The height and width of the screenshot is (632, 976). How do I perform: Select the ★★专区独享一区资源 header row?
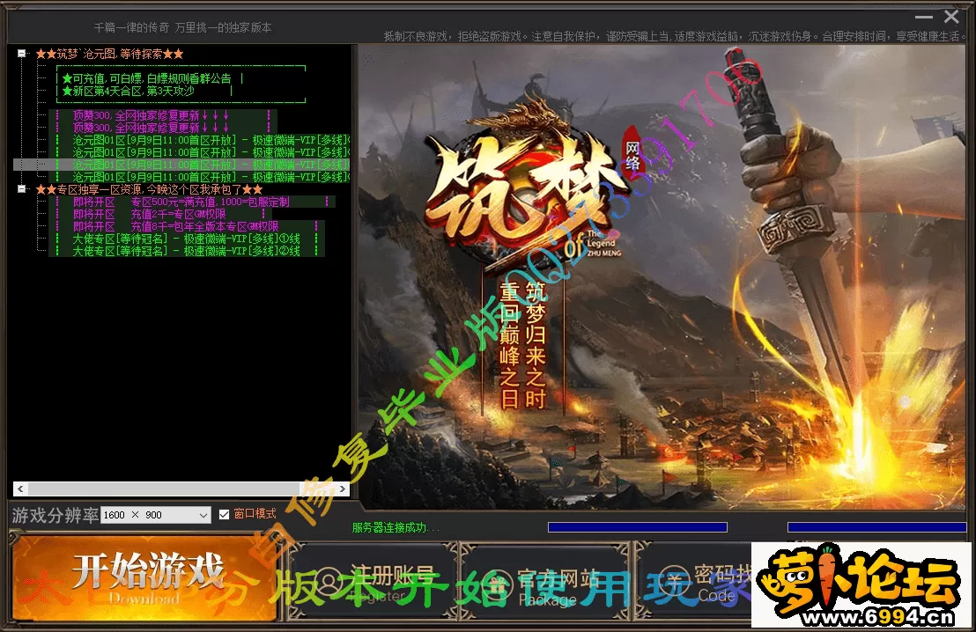[x=149, y=189]
